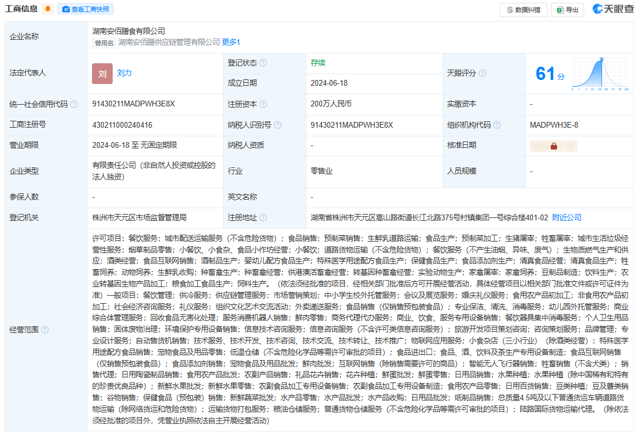Click help icon beside 统一社会信用代码
641x436 pixels.
(x=74, y=104)
